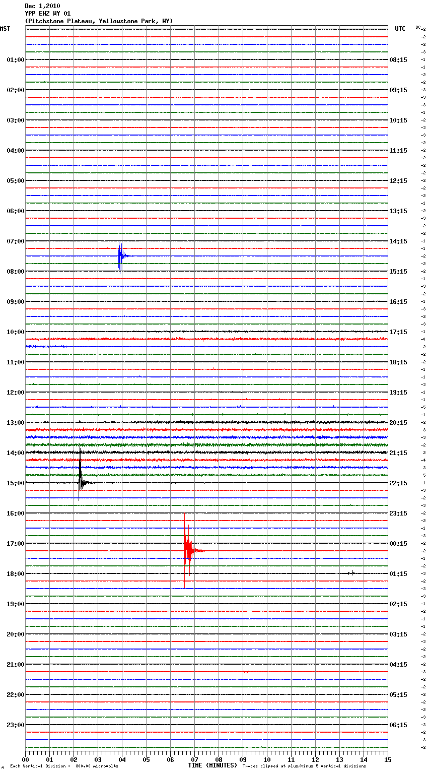Image resolution: width=428 pixels, height=773 pixels.
Task: Click the "13:00" MST time label
Action: (15, 423)
